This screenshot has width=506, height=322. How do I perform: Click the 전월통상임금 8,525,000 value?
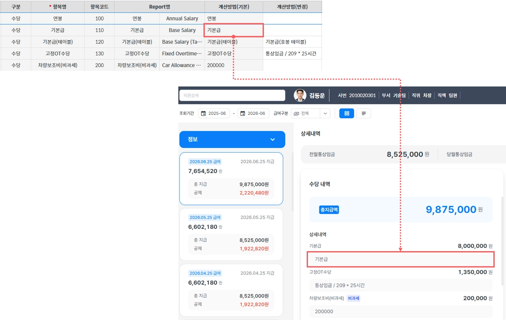coord(405,154)
